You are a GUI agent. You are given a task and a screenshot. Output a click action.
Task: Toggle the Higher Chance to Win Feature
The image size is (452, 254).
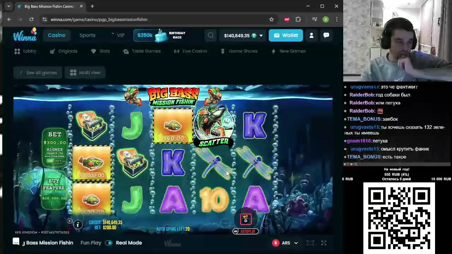pyautogui.click(x=54, y=161)
